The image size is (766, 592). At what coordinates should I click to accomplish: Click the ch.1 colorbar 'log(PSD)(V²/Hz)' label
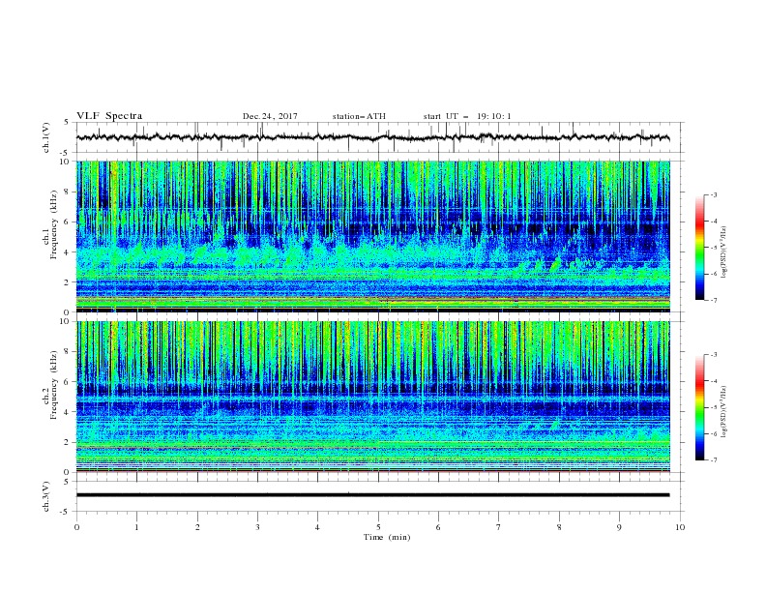click(723, 252)
